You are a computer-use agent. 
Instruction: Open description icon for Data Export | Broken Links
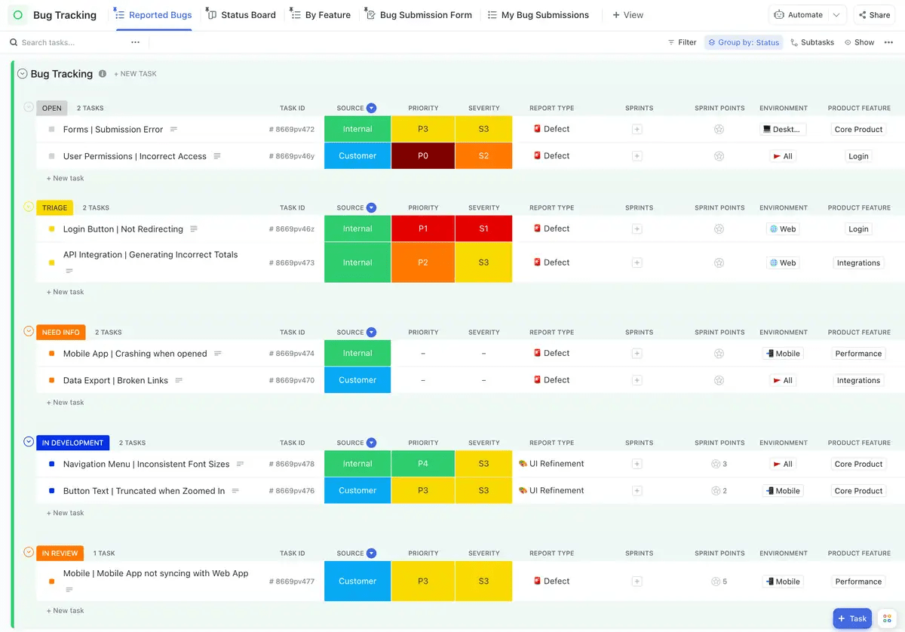click(x=179, y=381)
